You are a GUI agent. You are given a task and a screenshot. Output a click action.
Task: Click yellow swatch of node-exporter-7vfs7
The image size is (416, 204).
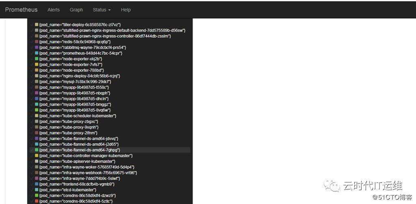pyautogui.click(x=37, y=64)
